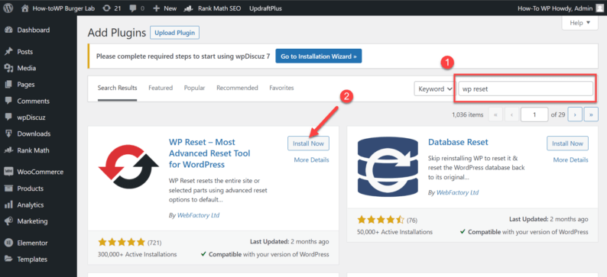The width and height of the screenshot is (607, 277).
Task: Click the Dashboard gauge icon
Action: (x=8, y=30)
